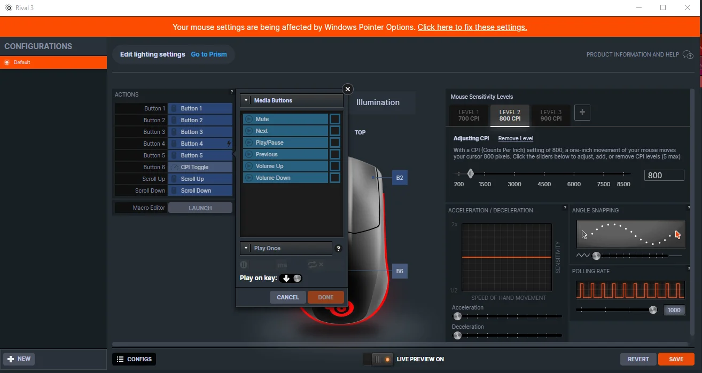This screenshot has width=702, height=373.
Task: Click the mouse icon on Button 1 action
Action: [174, 108]
